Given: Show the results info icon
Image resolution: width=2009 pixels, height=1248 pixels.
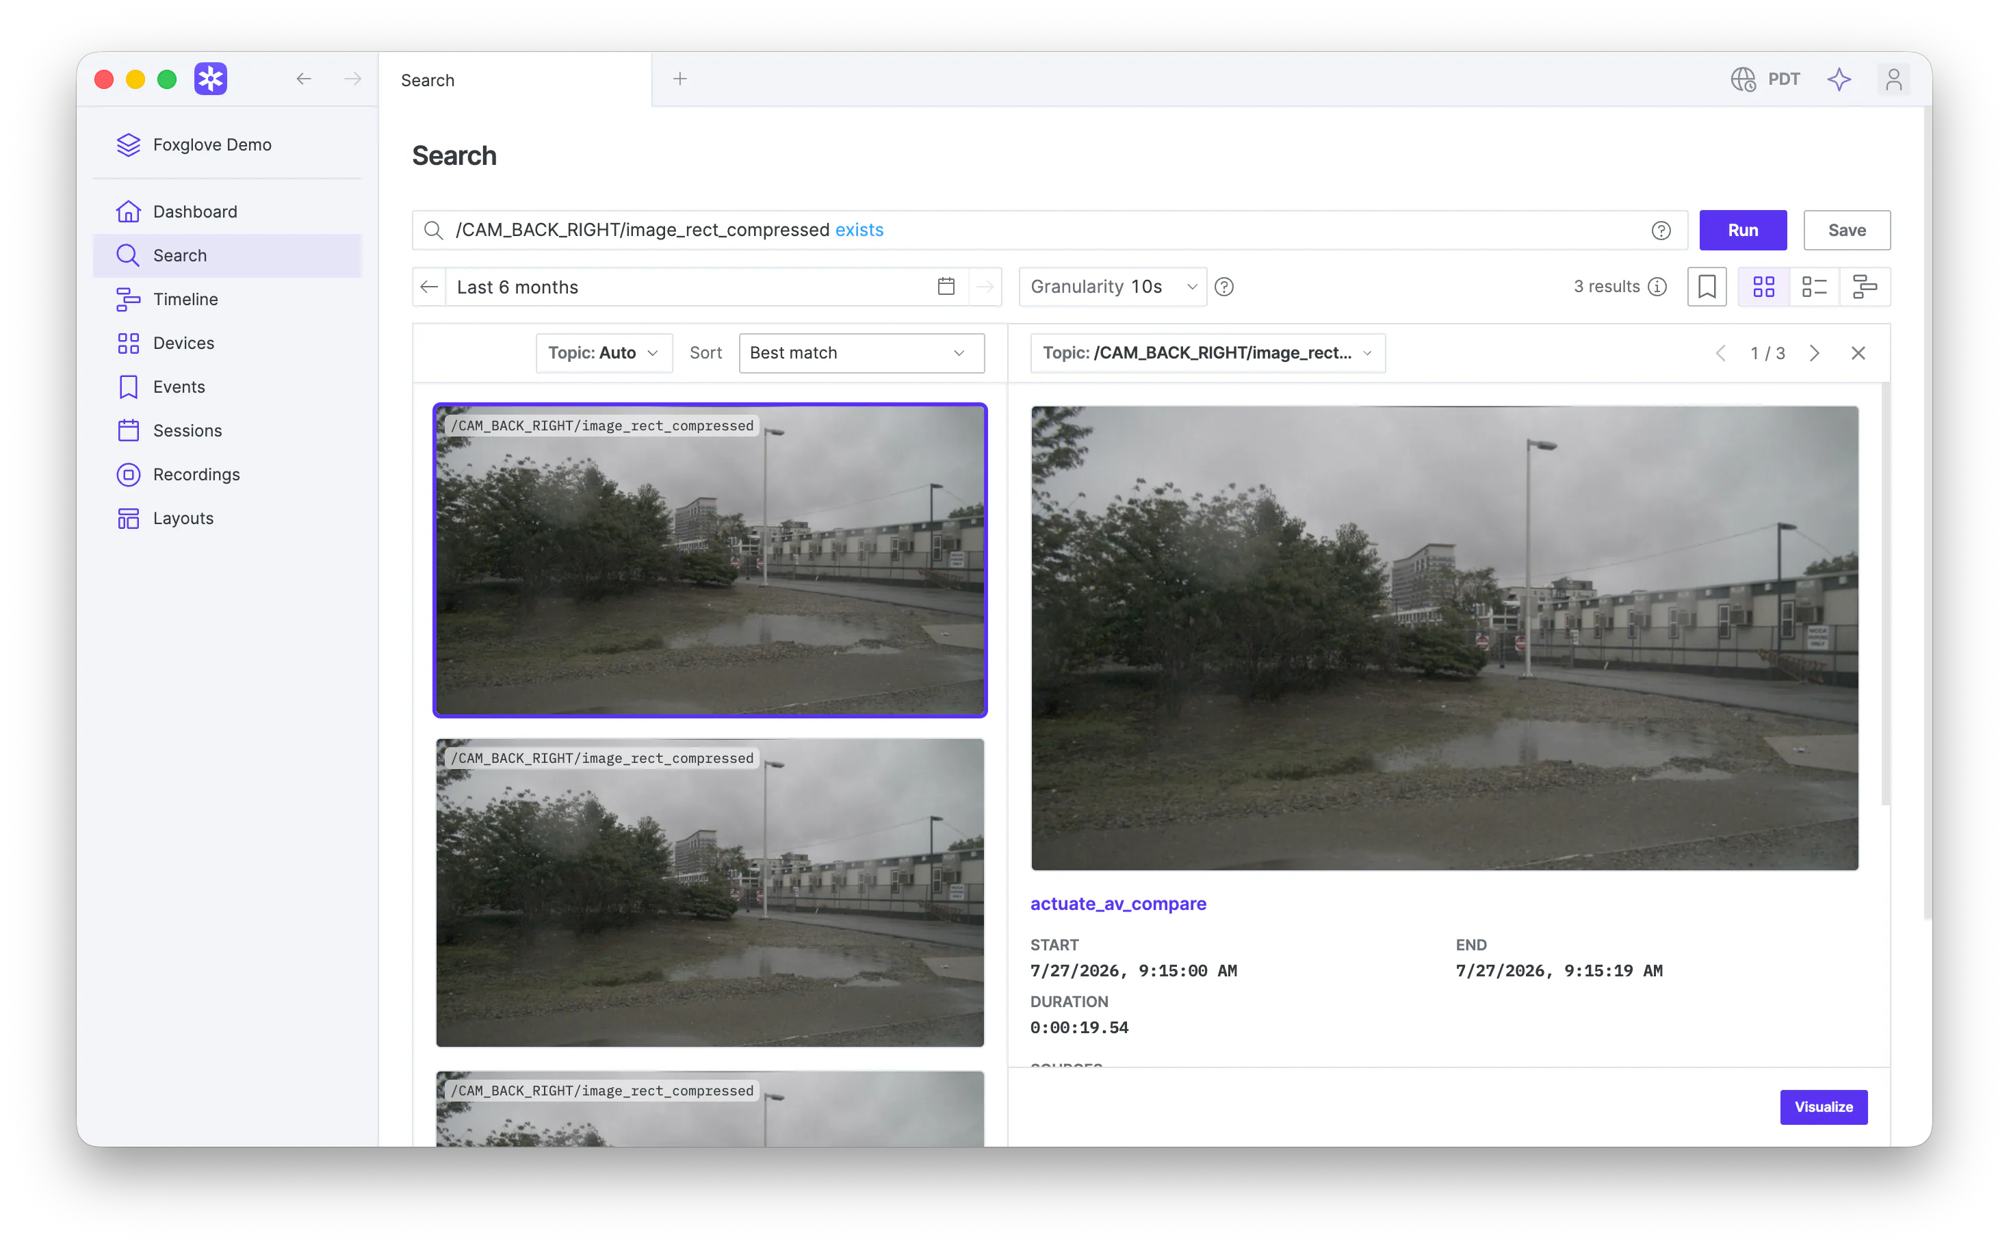Looking at the screenshot, I should coord(1657,287).
